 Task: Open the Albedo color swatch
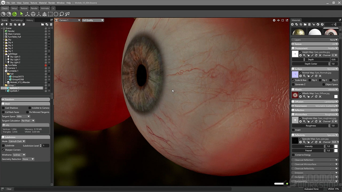336,97
